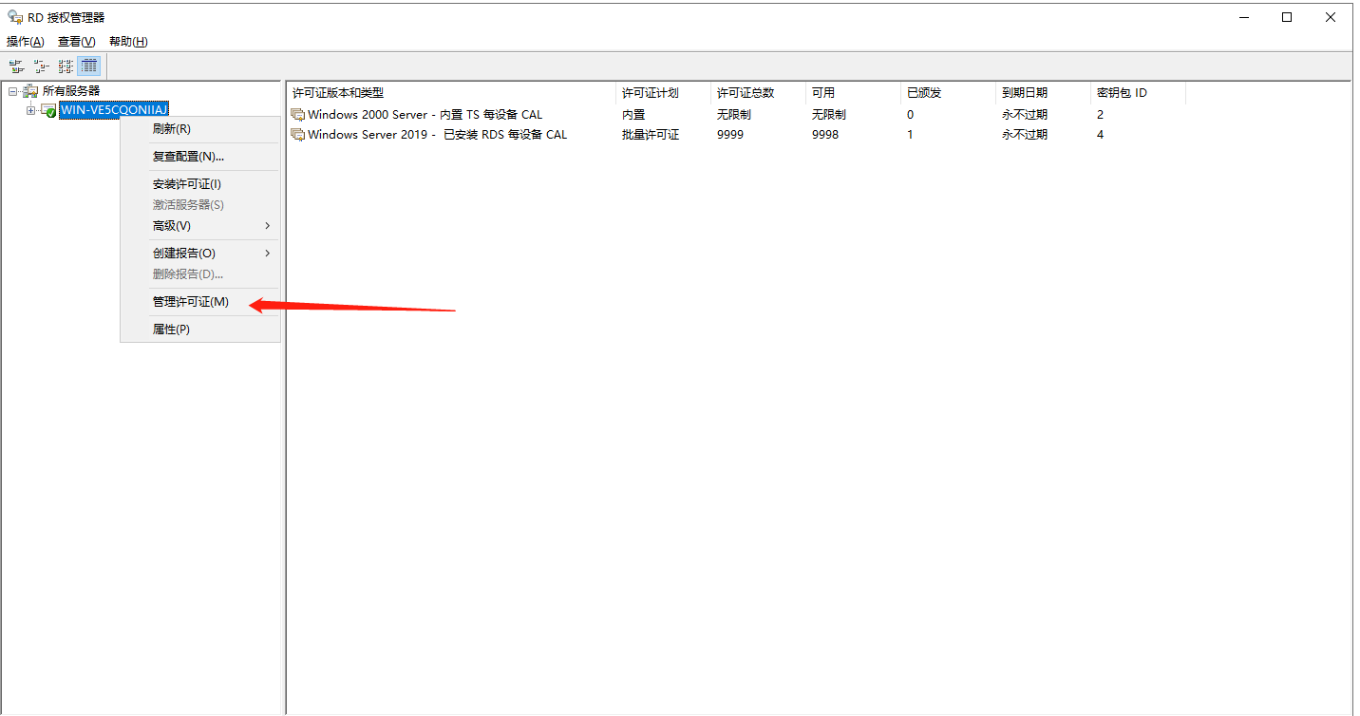Click 永不过期 in the Windows 2000 Server row
Screen dimensions: 1360x716
[x=1025, y=115]
